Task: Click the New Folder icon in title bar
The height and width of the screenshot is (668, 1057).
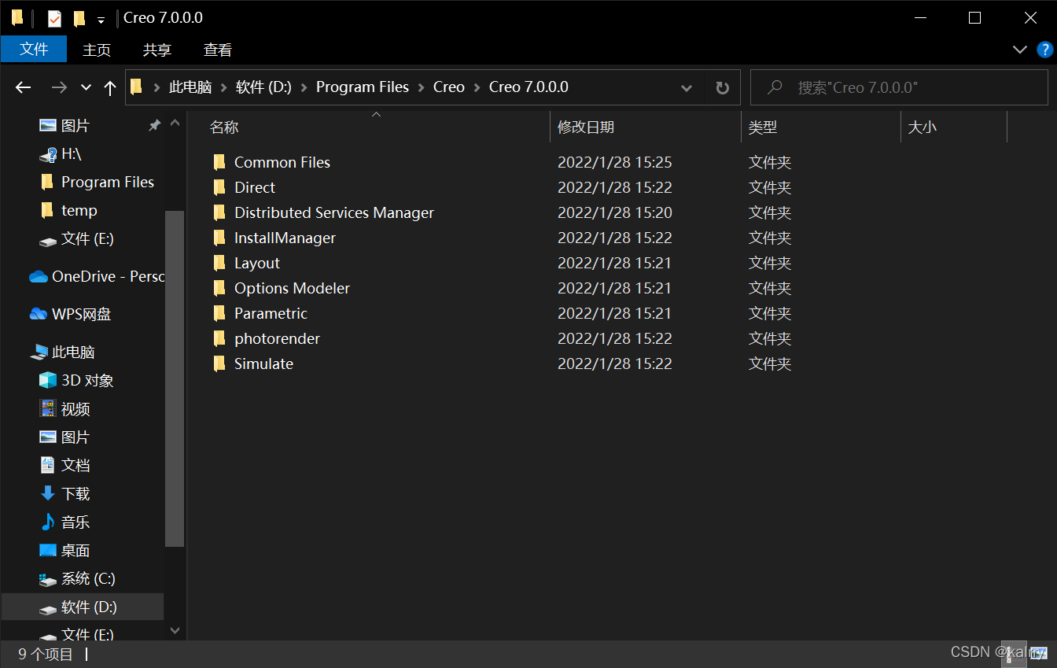Action: (x=79, y=18)
